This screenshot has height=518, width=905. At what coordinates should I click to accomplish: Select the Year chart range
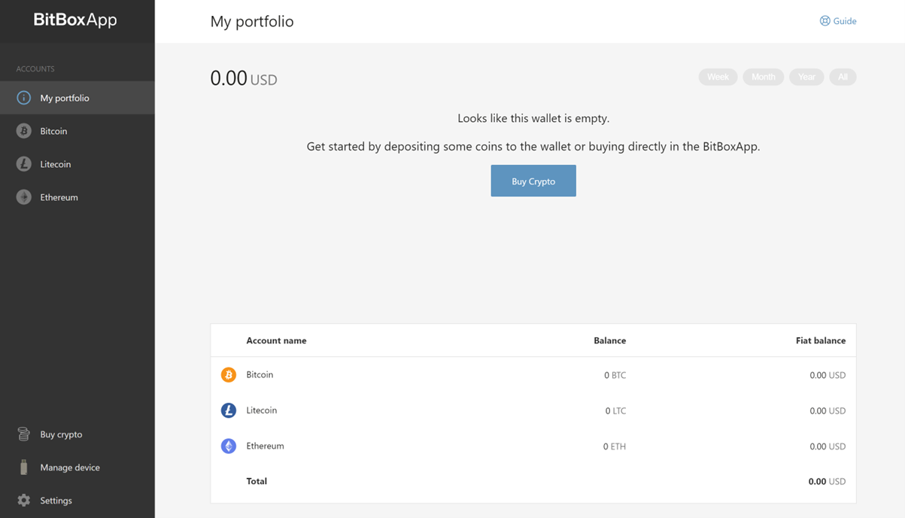806,77
